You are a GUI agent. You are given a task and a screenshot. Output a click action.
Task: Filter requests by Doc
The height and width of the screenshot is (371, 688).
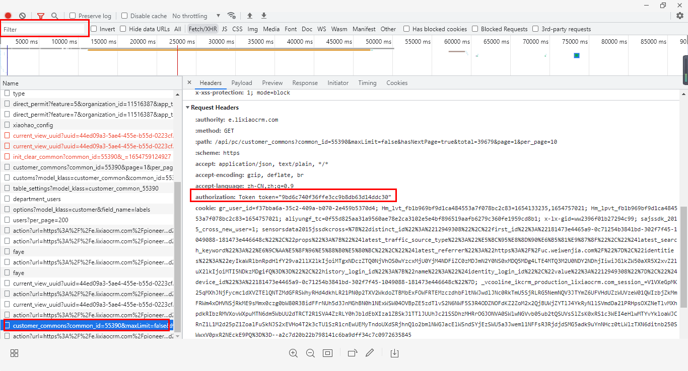click(x=307, y=29)
